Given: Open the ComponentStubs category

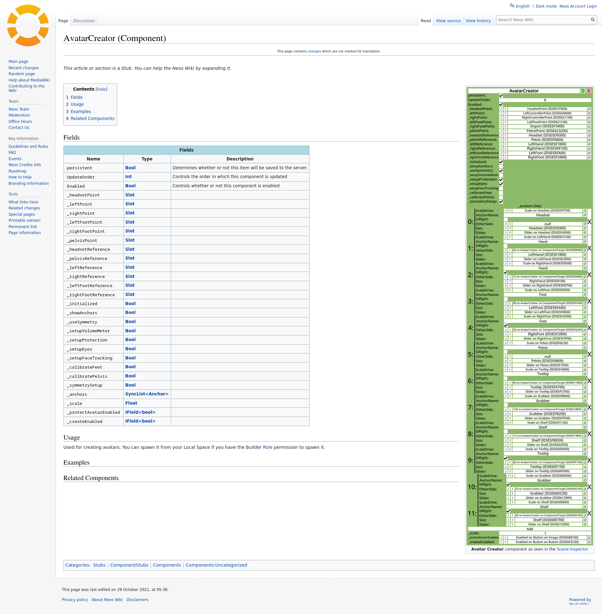Looking at the screenshot, I should pyautogui.click(x=129, y=565).
